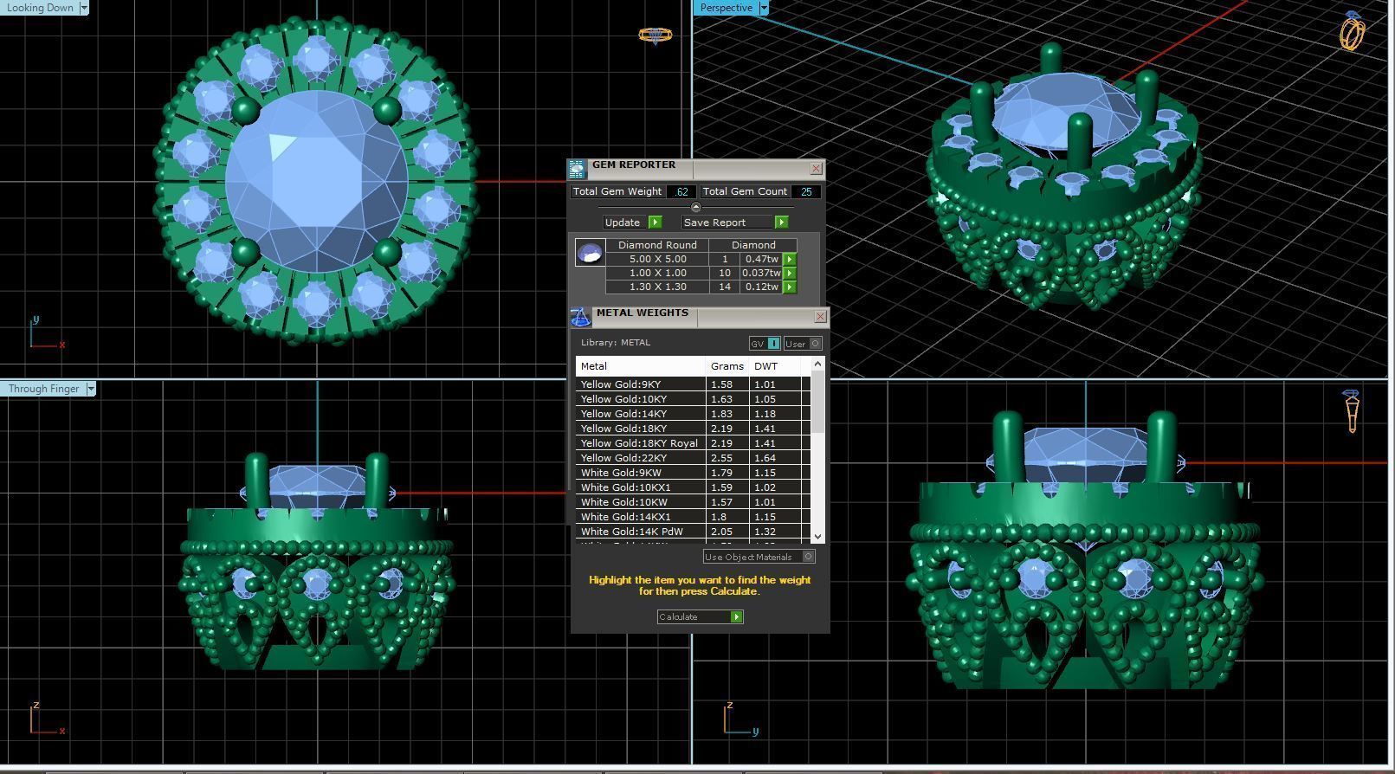The width and height of the screenshot is (1395, 774).
Task: Select the Looking Down viewport label
Action: click(40, 8)
